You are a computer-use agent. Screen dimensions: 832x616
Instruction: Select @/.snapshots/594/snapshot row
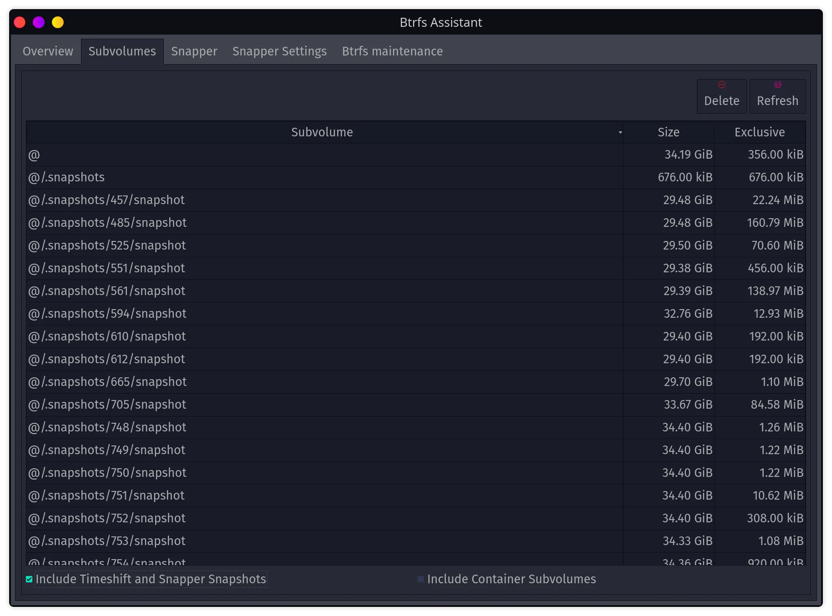(x=416, y=314)
